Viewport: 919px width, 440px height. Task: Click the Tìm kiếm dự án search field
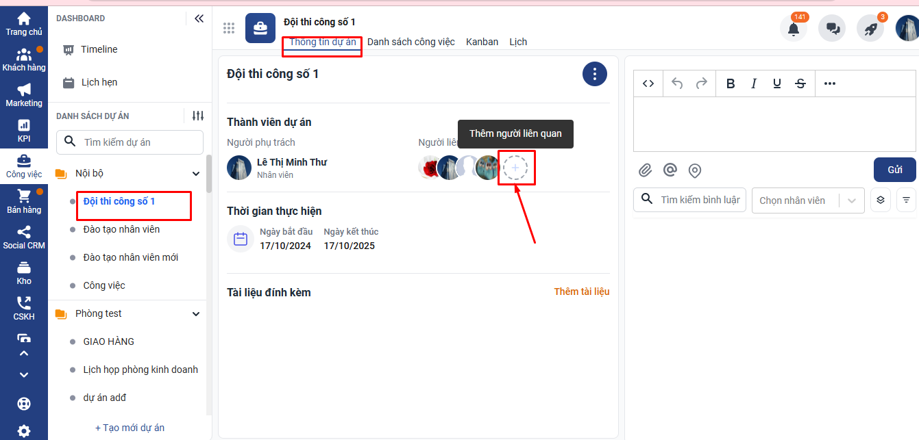click(130, 142)
